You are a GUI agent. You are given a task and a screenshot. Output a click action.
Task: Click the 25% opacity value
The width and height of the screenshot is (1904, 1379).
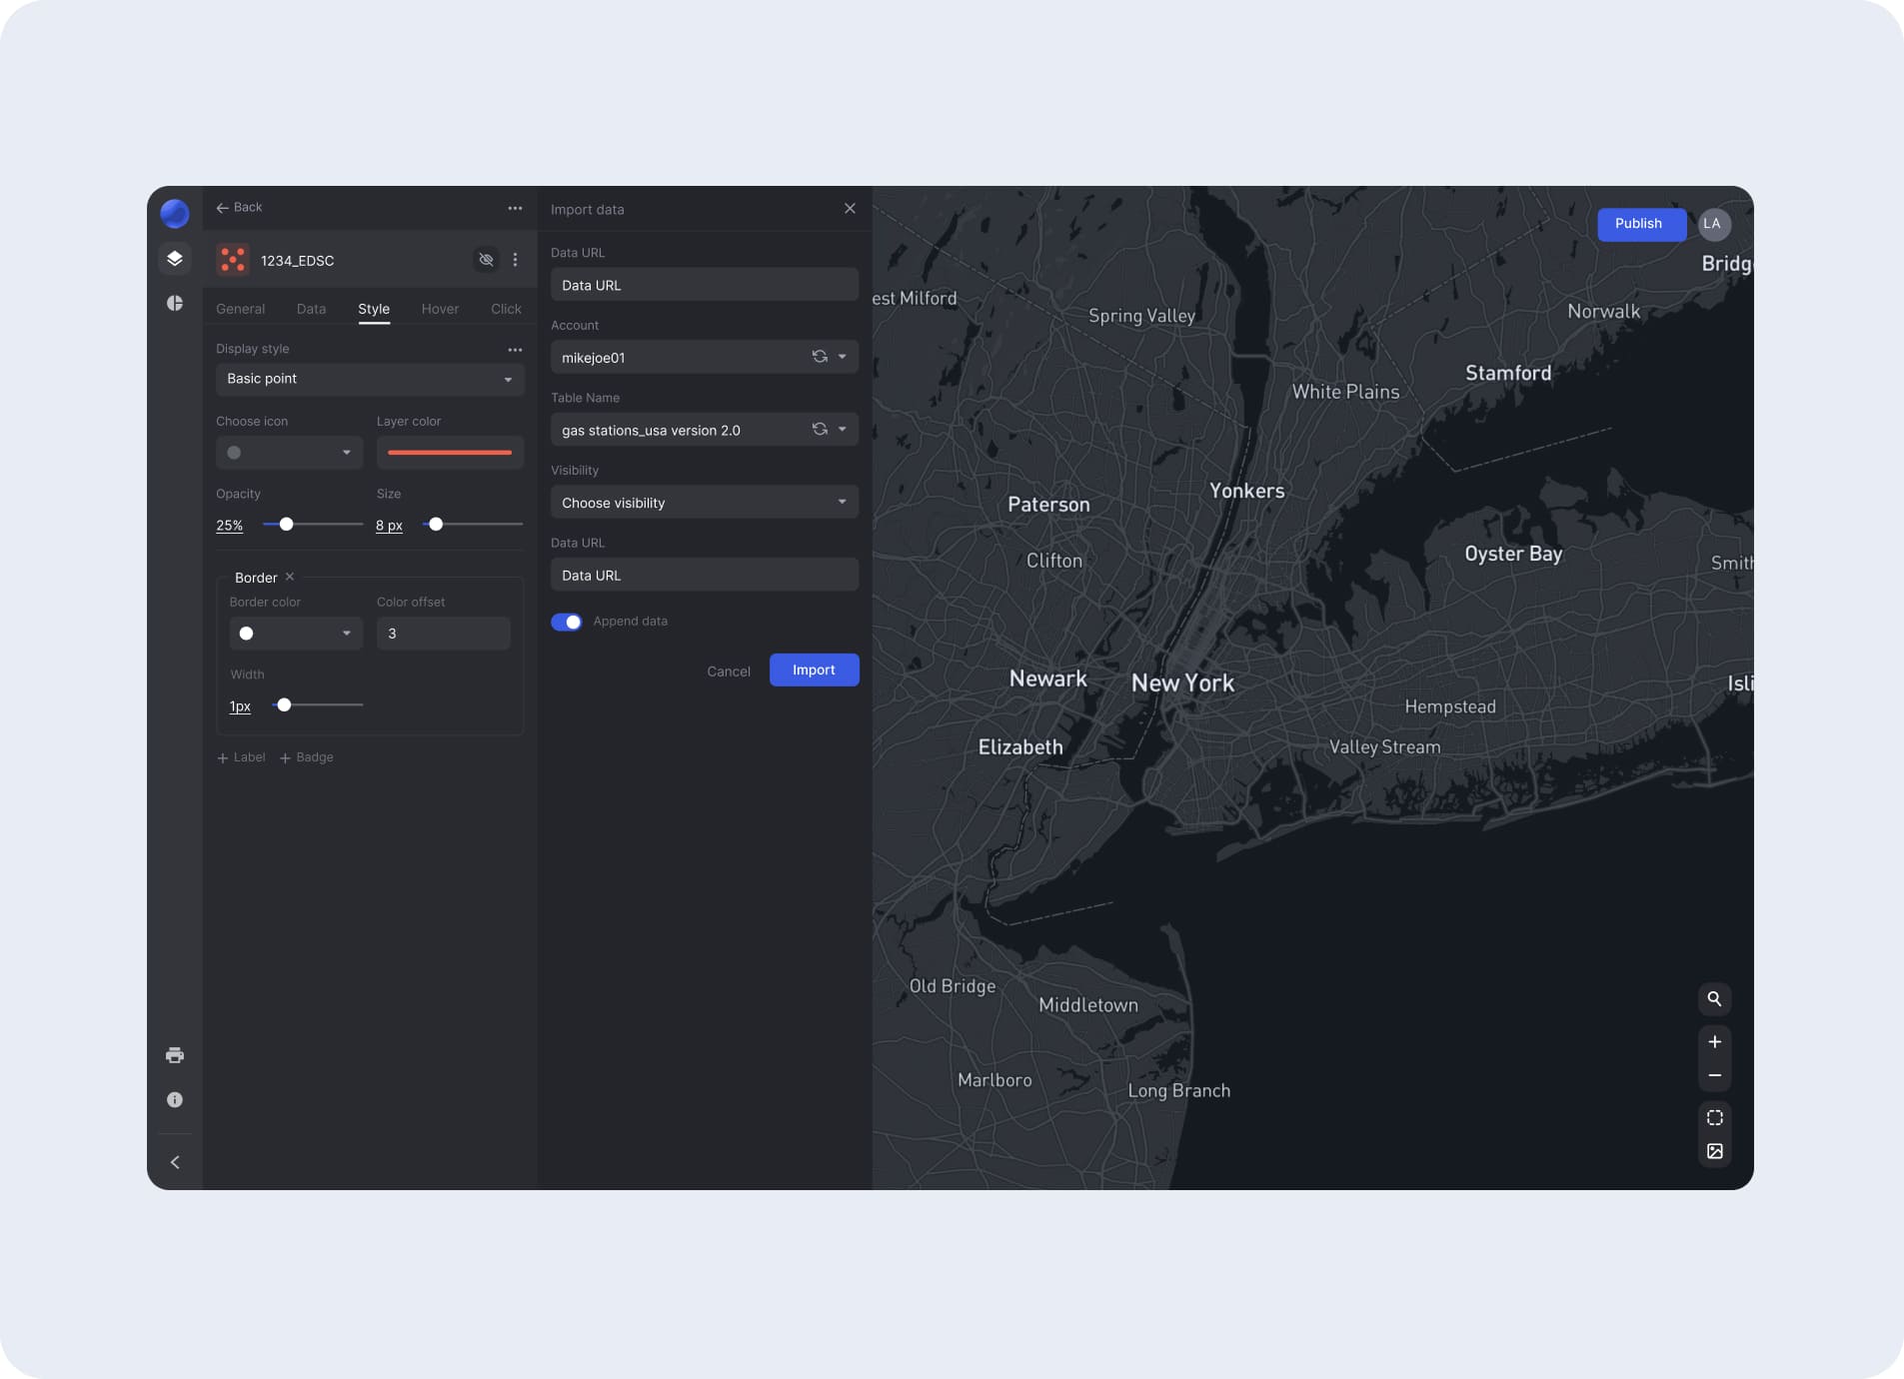pyautogui.click(x=230, y=526)
